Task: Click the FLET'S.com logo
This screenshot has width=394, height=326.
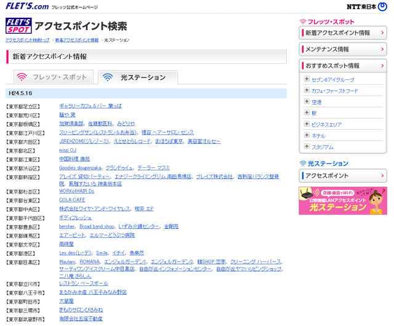Action: click(x=27, y=6)
